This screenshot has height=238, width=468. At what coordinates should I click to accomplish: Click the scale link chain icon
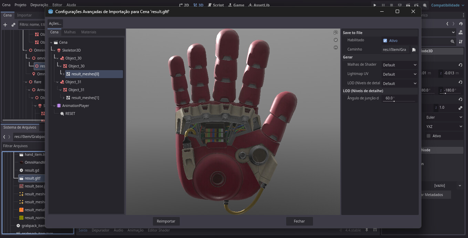pos(460,108)
